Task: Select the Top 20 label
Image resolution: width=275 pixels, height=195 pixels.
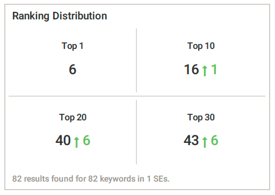Action: click(x=73, y=118)
